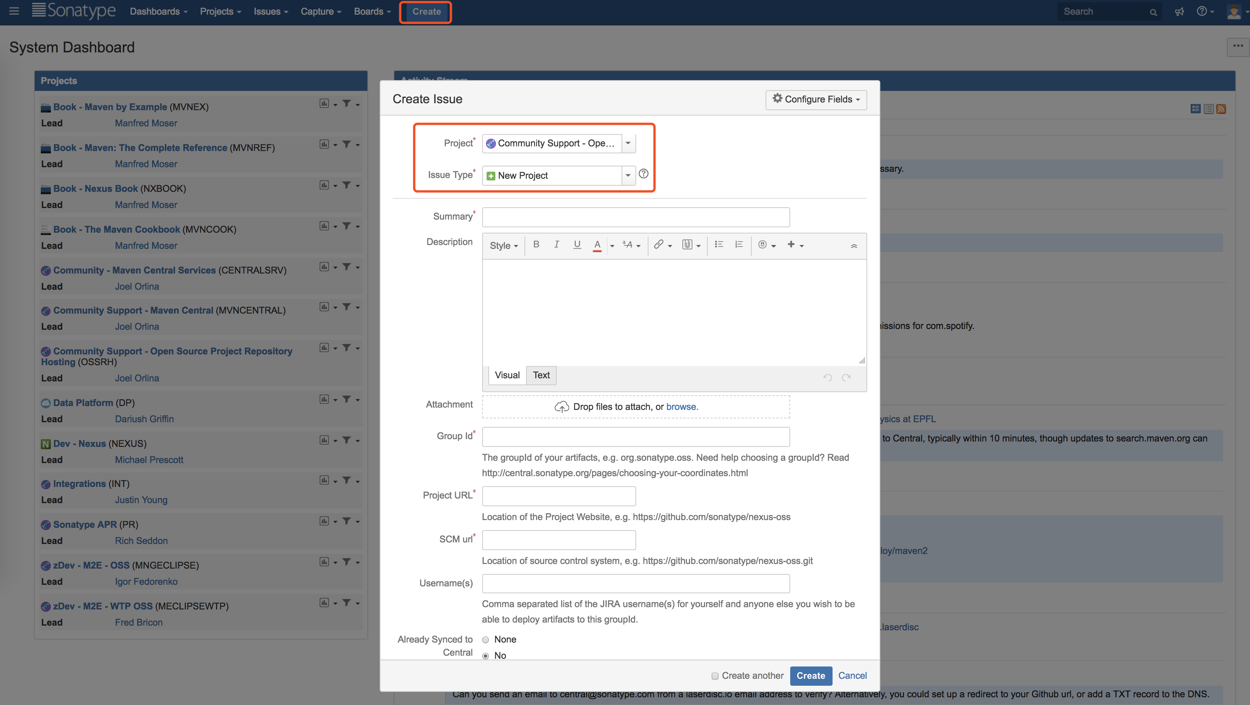Click the Group Id input field

636,436
